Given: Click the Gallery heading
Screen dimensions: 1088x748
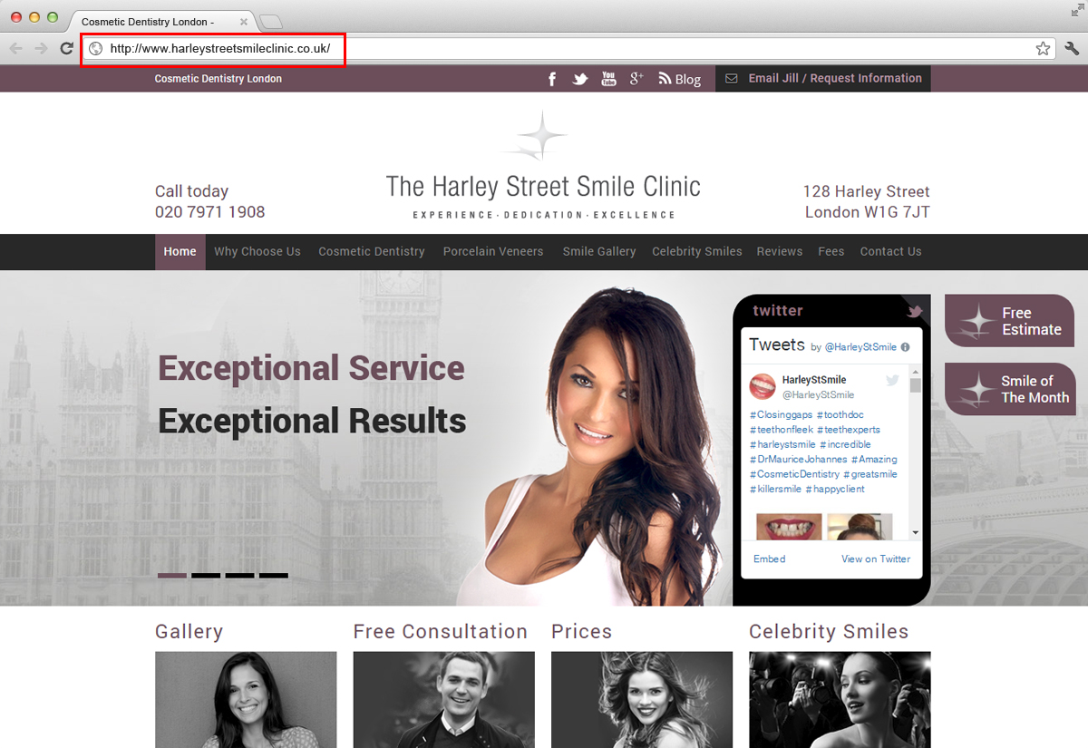Looking at the screenshot, I should pyautogui.click(x=189, y=632).
